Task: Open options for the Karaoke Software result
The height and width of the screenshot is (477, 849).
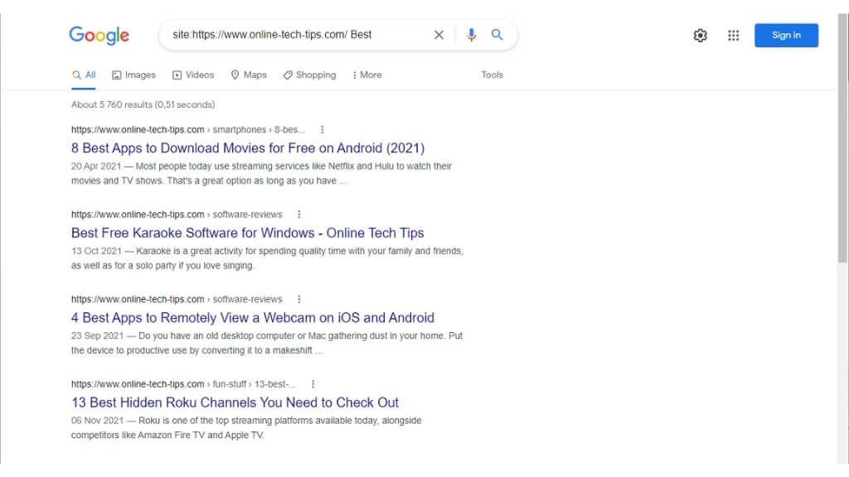Action: click(299, 214)
